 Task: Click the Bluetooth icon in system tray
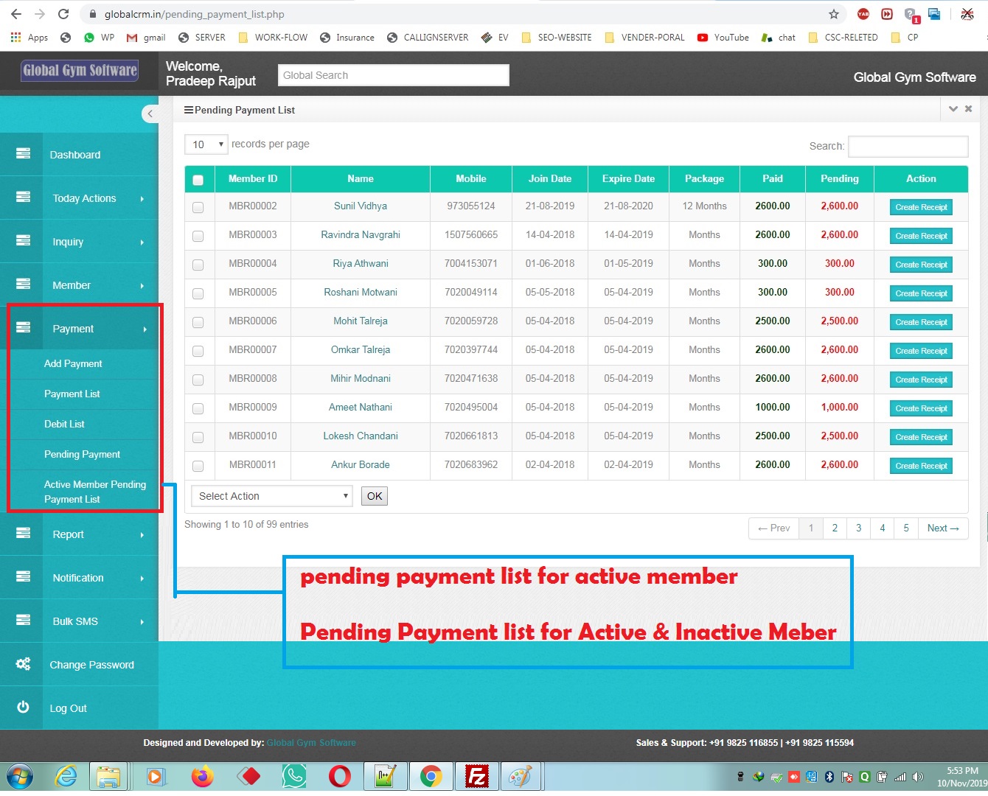click(827, 776)
